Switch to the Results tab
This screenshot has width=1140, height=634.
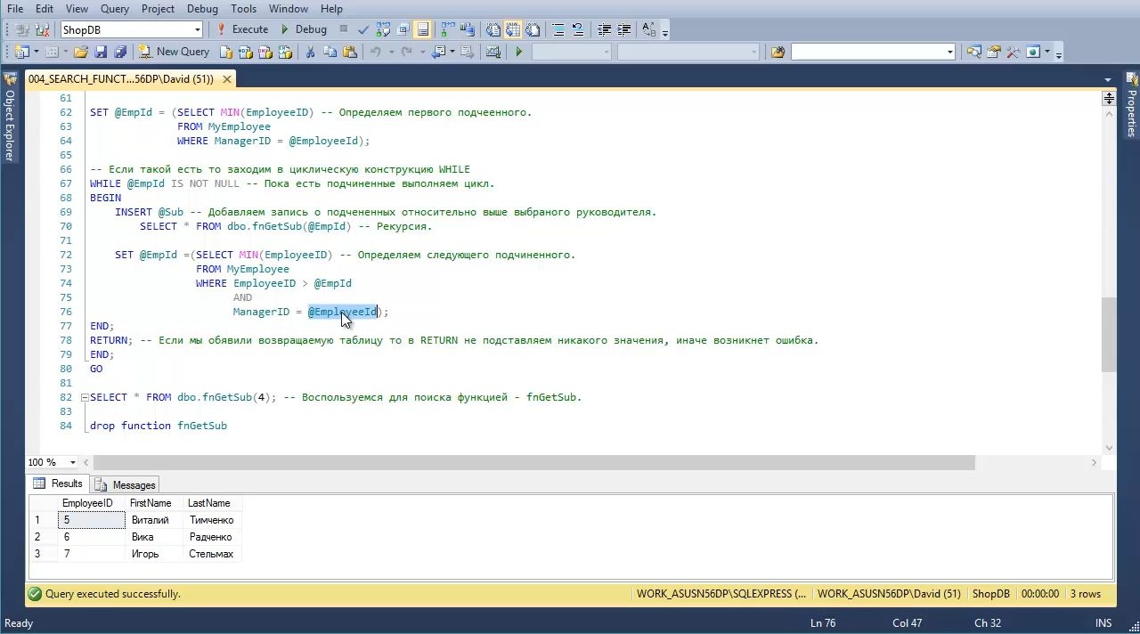pos(58,484)
